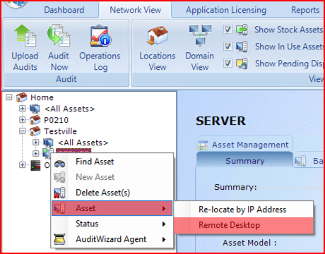This screenshot has width=325, height=254.
Task: Select All Assets under Testville
Action: [x=83, y=143]
